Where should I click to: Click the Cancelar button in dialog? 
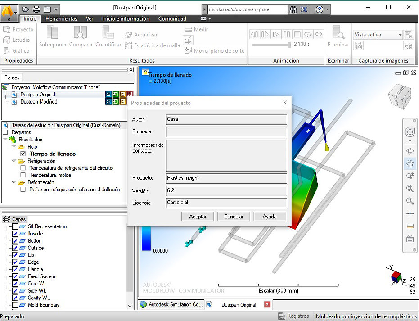click(x=234, y=217)
